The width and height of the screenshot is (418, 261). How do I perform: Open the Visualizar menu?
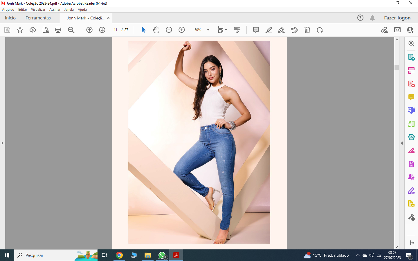[x=38, y=10]
